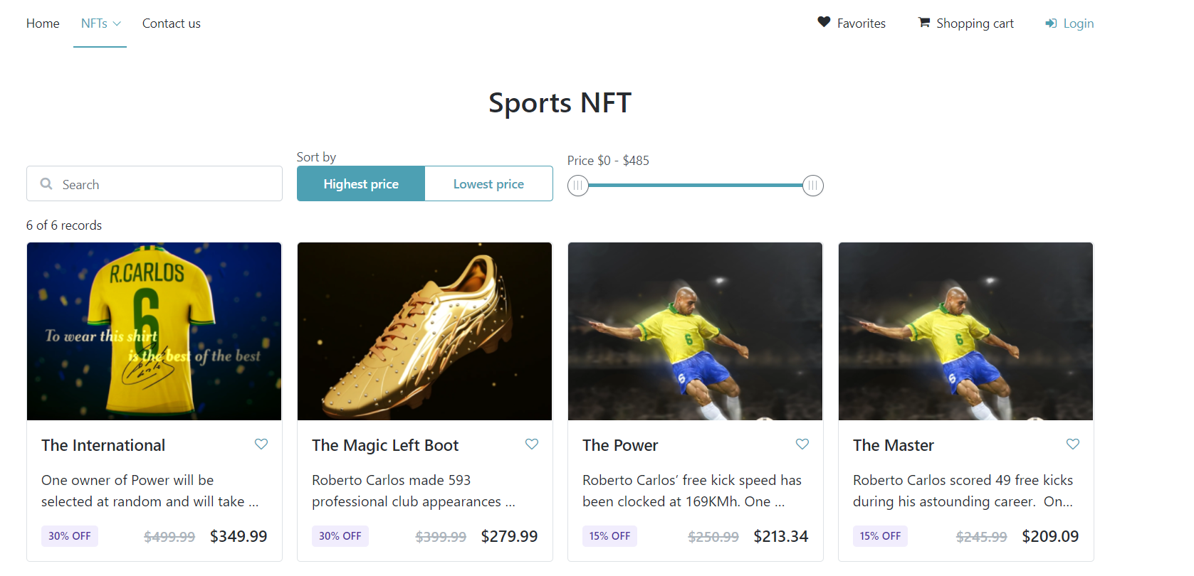
Task: Click the minimum price slider handle
Action: 578,186
